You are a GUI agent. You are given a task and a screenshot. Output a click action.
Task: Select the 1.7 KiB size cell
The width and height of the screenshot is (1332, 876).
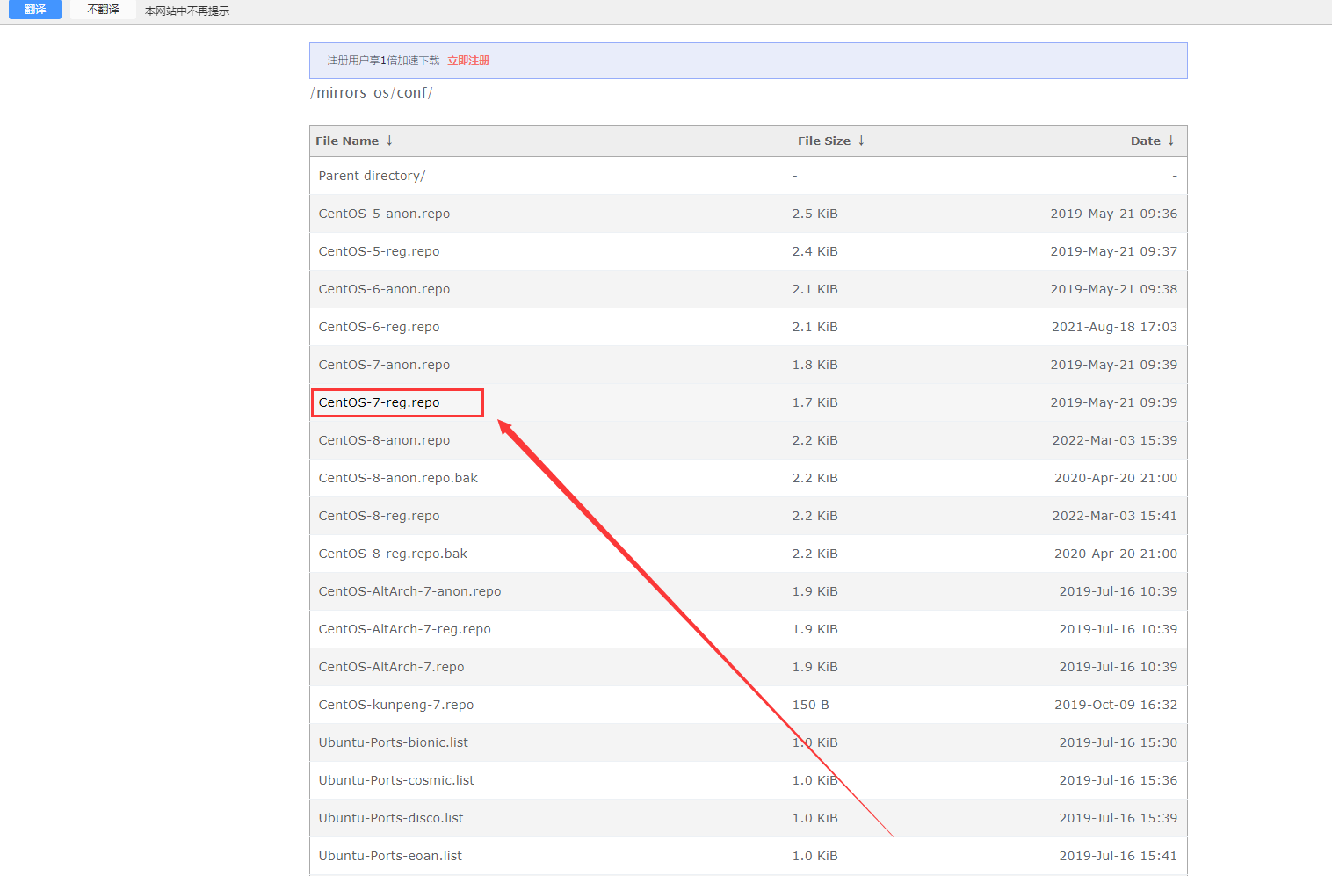click(814, 402)
